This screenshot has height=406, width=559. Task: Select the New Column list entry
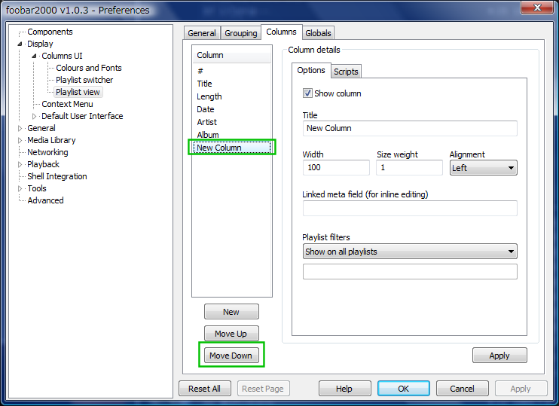232,148
